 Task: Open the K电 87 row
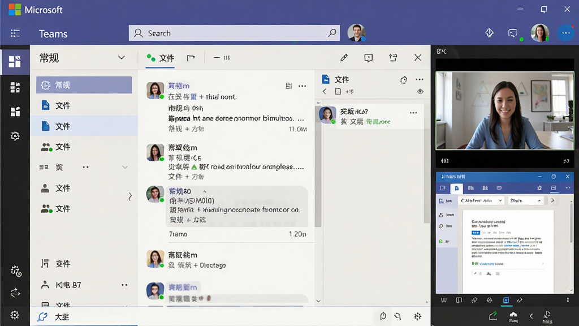84,285
